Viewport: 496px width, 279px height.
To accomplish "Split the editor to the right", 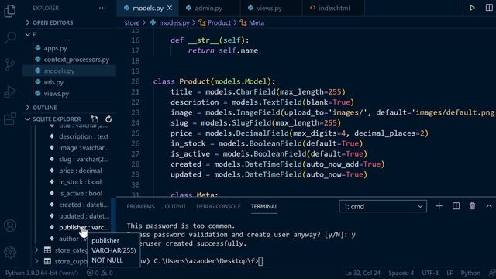I will 489,8.
